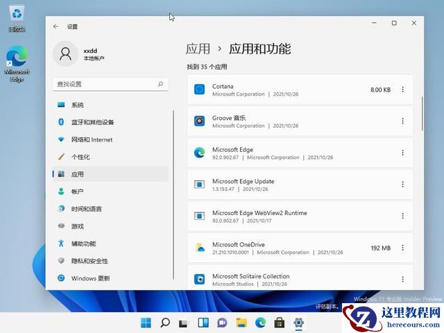
Task: Click the xxdd user avatar
Action: coord(65,54)
